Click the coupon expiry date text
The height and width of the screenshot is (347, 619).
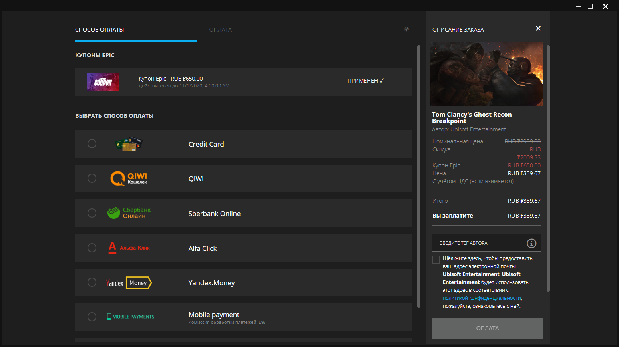[x=184, y=86]
